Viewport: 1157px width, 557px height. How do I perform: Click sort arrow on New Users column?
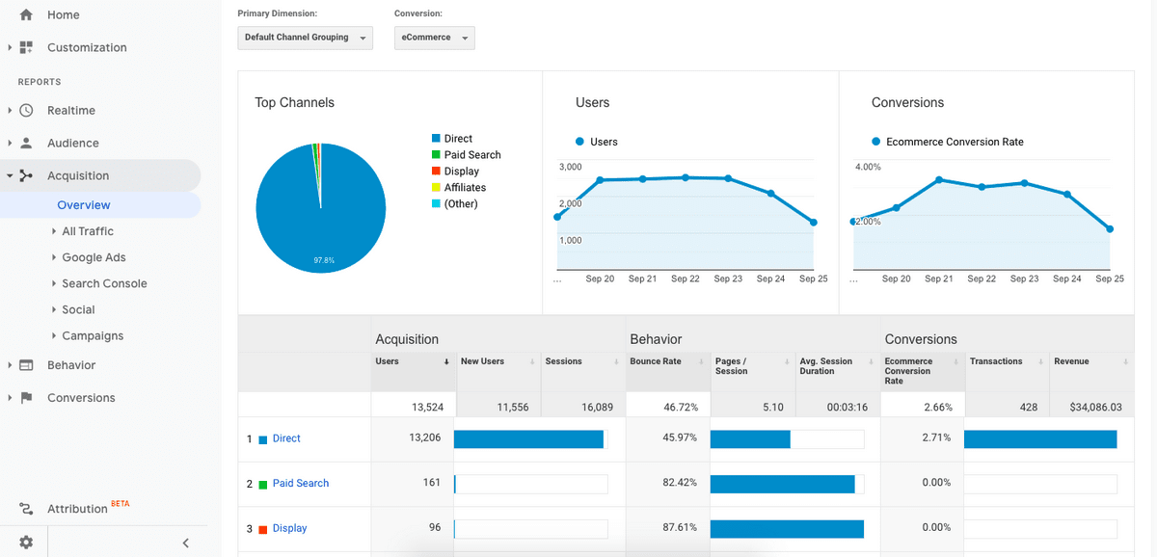[x=532, y=361]
